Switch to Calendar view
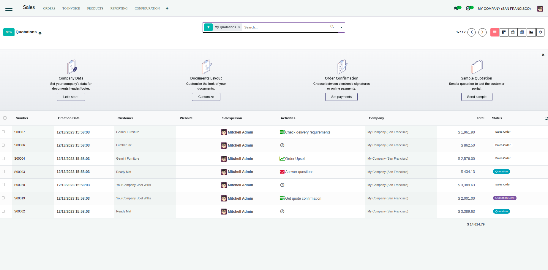The image size is (548, 270). [x=513, y=32]
